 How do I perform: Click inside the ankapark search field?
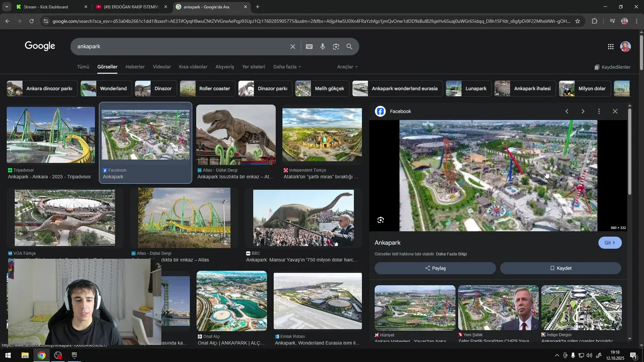(181, 46)
